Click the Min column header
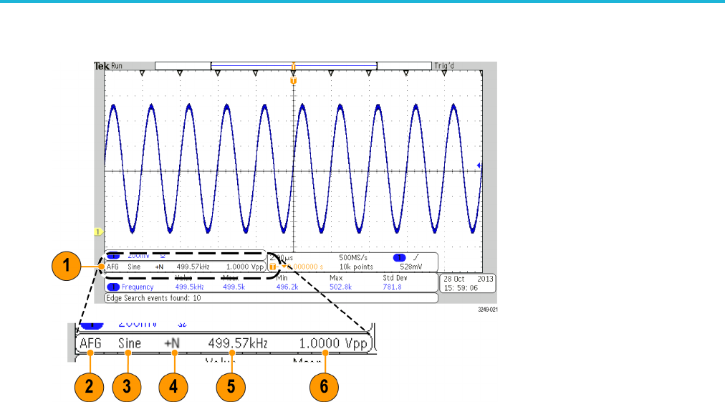The image size is (725, 402). [282, 278]
